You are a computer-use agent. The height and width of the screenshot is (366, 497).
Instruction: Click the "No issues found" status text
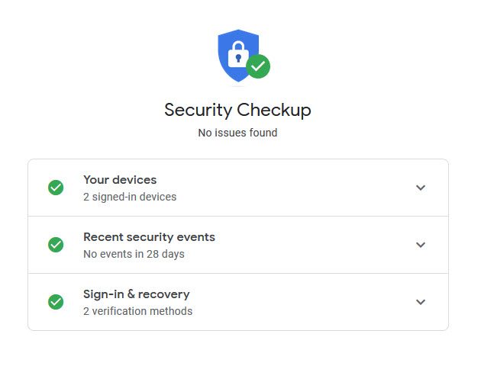click(x=237, y=133)
